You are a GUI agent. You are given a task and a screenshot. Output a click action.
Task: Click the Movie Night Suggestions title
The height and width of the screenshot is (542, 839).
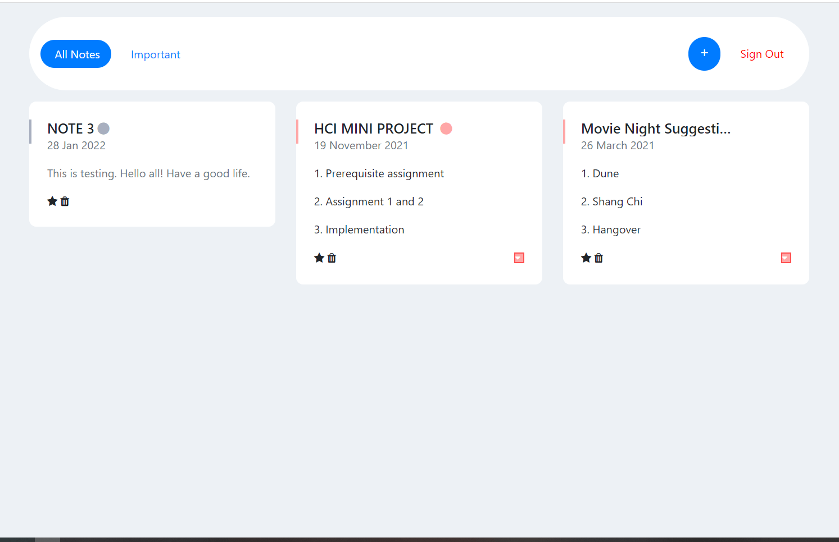[655, 128]
